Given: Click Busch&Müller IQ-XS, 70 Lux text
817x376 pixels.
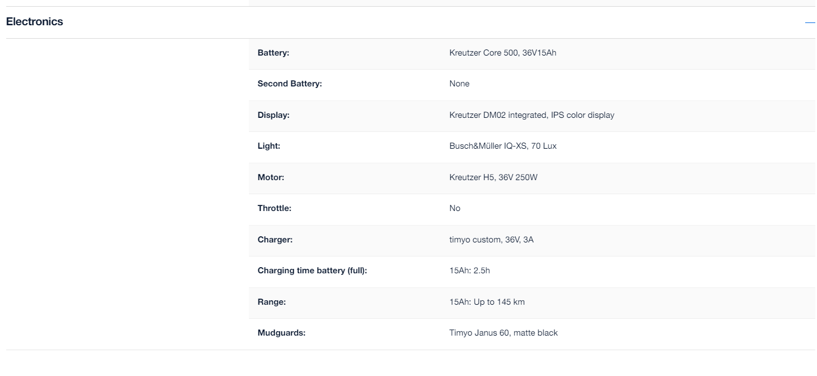Looking at the screenshot, I should 503,146.
